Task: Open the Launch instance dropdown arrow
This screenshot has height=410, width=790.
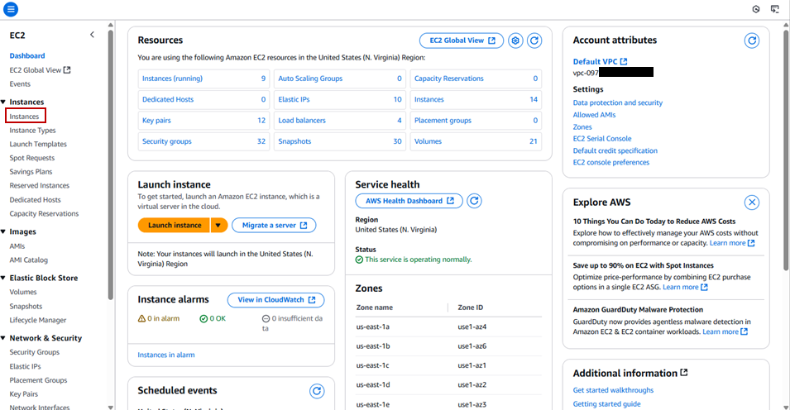Action: coord(218,226)
